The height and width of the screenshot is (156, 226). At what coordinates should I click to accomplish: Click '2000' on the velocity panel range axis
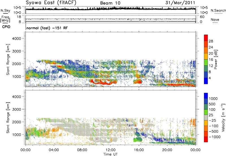(x=17, y=122)
